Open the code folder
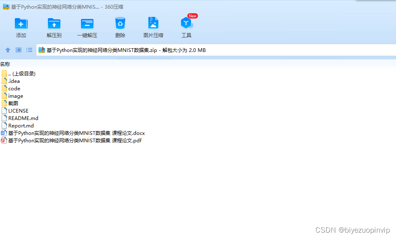Image resolution: width=396 pixels, height=238 pixels. click(14, 88)
